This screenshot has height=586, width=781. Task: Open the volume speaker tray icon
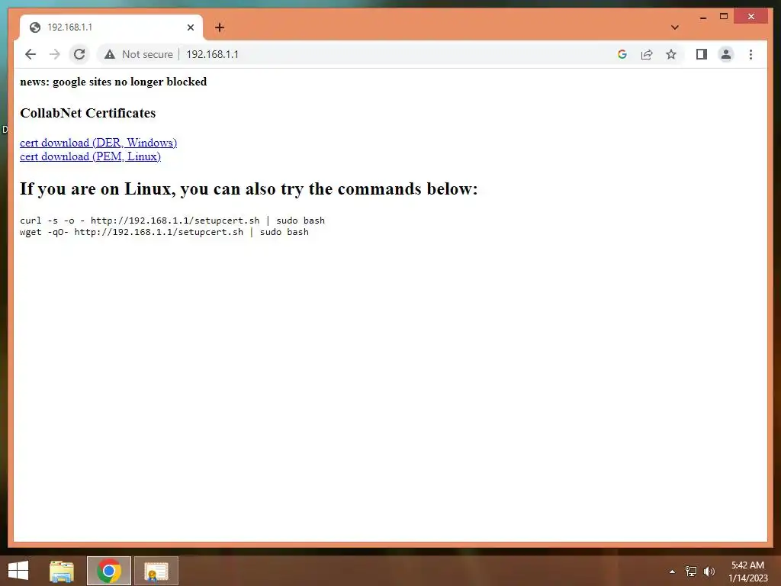[x=709, y=572]
